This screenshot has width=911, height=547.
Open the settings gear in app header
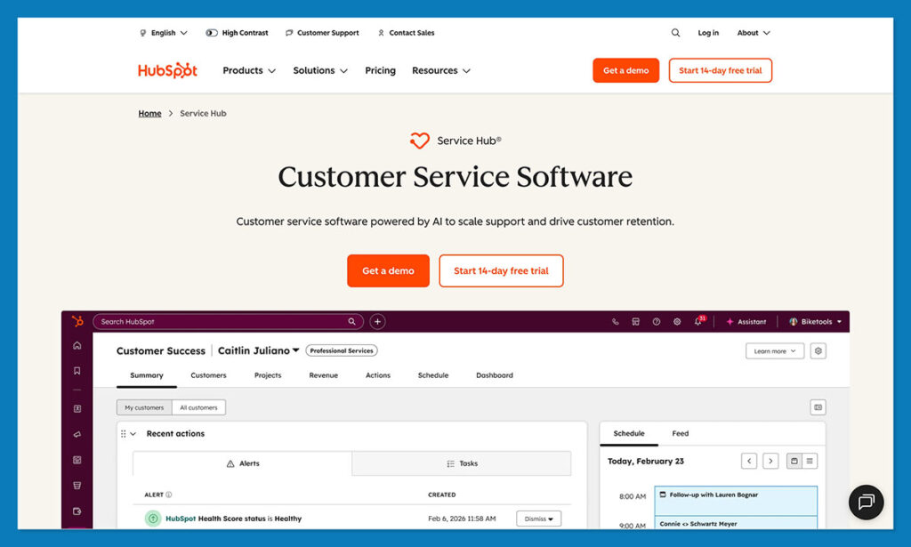click(677, 322)
